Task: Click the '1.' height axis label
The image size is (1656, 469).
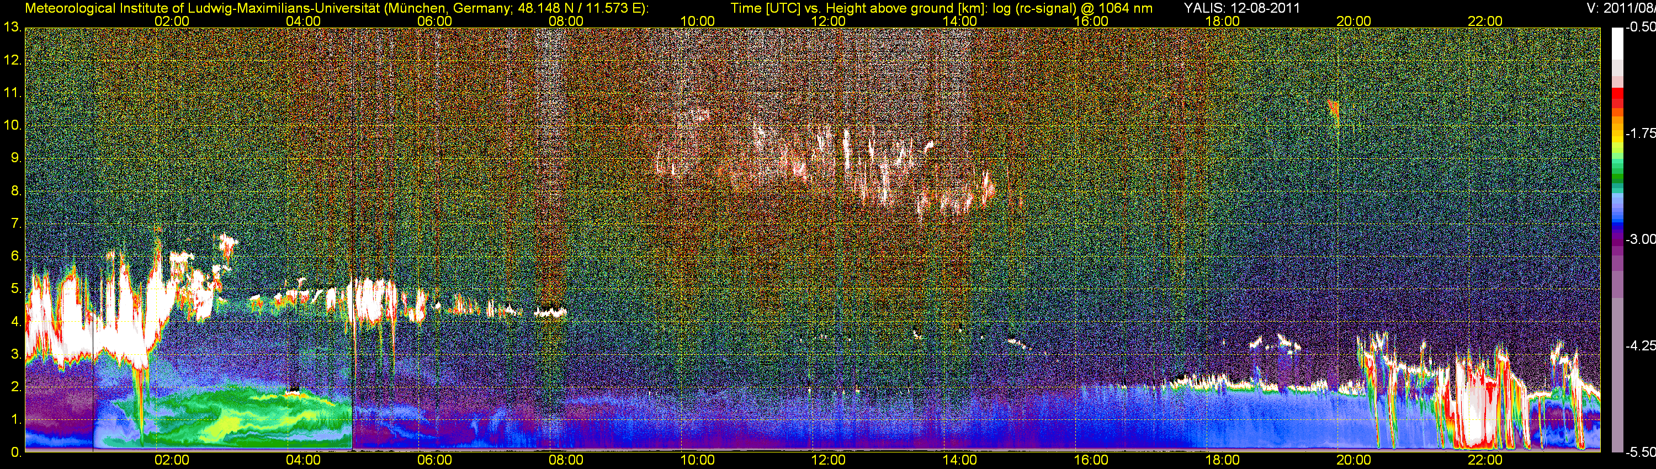Action: (x=16, y=419)
